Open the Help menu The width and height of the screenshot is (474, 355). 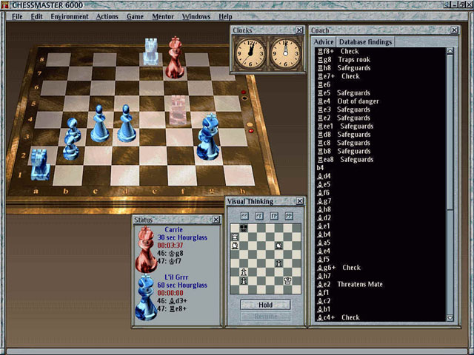click(225, 16)
